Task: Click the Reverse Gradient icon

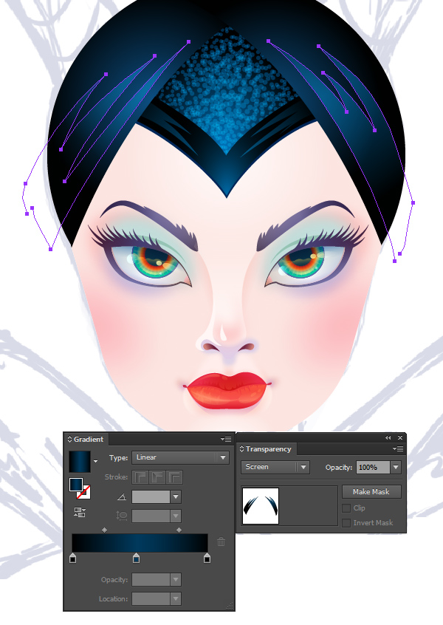Action: coord(80,512)
